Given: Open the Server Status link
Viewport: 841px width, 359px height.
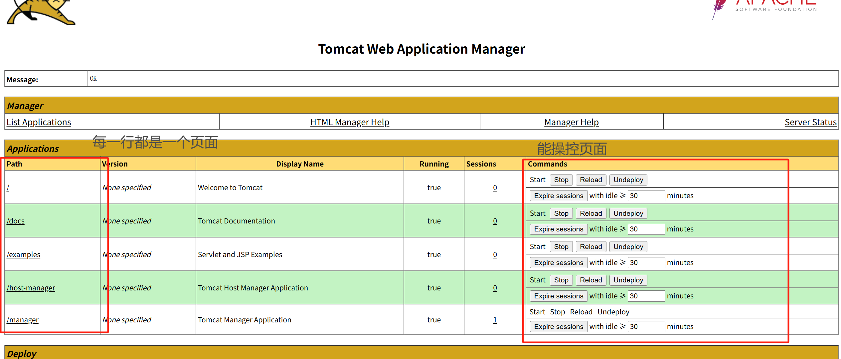Looking at the screenshot, I should [x=810, y=122].
